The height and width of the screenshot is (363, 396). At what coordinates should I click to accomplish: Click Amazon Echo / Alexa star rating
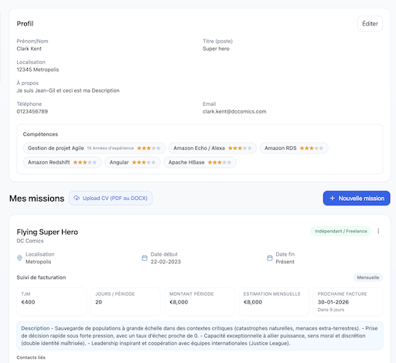(x=240, y=148)
